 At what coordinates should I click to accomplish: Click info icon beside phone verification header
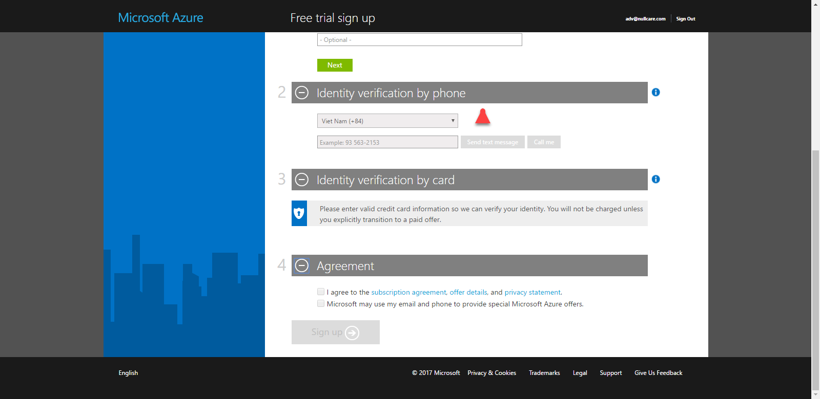pyautogui.click(x=655, y=92)
